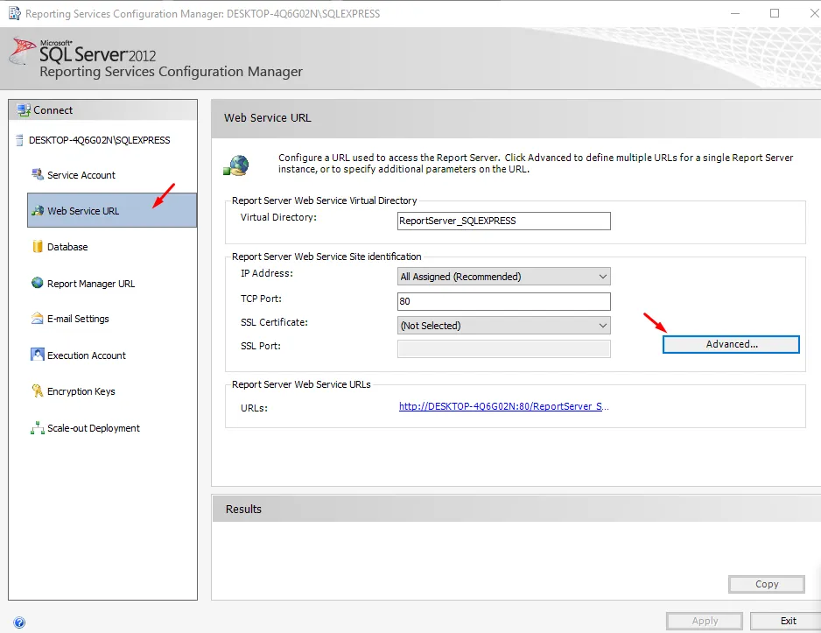The width and height of the screenshot is (821, 633).
Task: Go to the Database settings page
Action: pos(67,247)
